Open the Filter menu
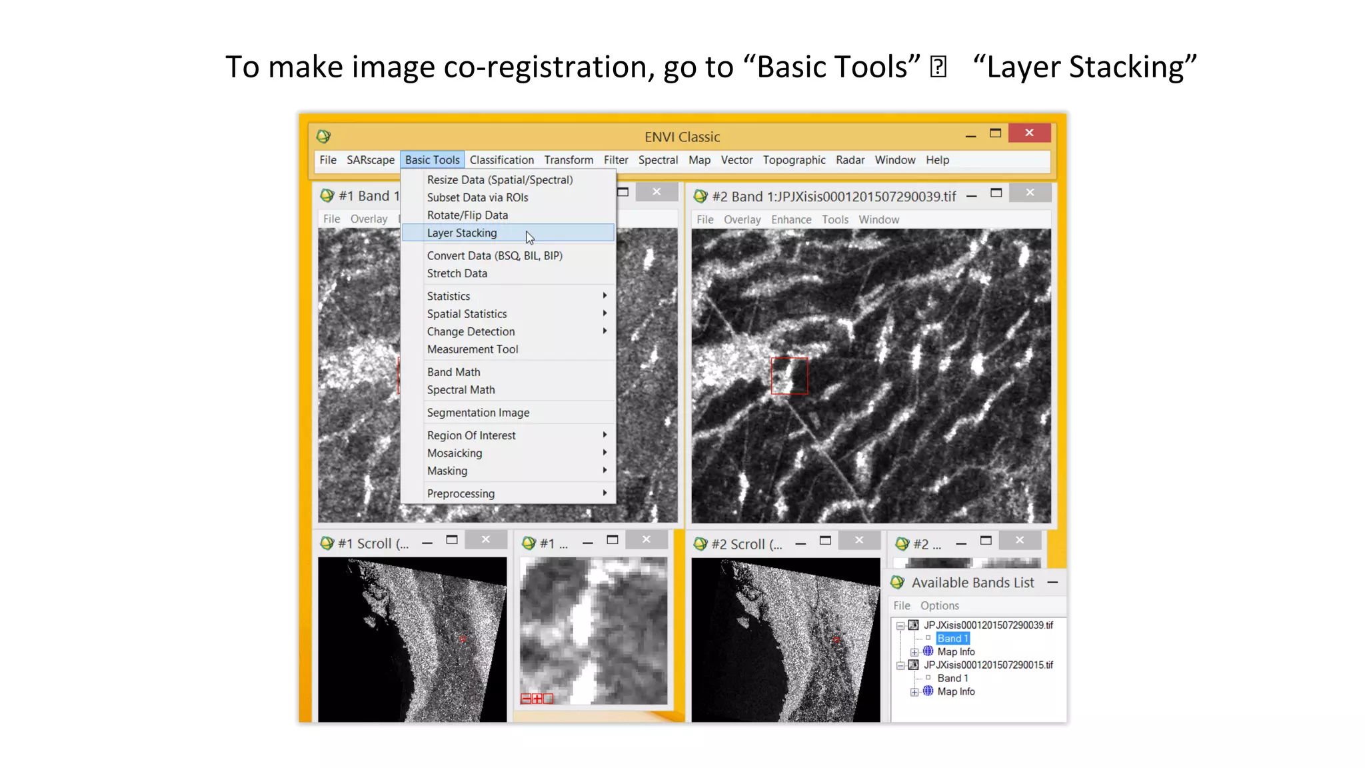This screenshot has height=768, width=1365. [616, 160]
